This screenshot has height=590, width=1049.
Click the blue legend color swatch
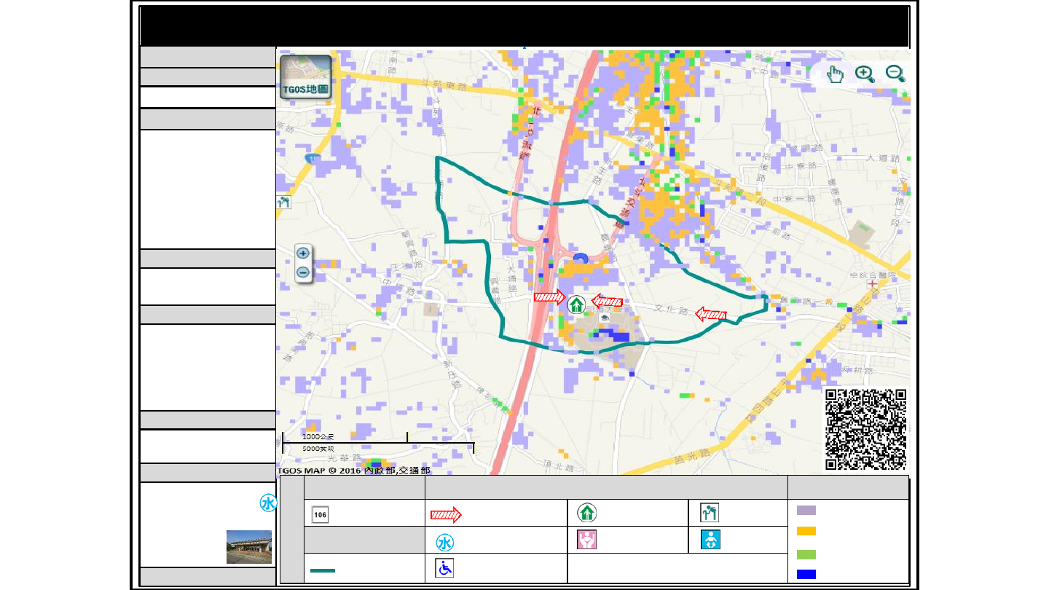pyautogui.click(x=806, y=574)
